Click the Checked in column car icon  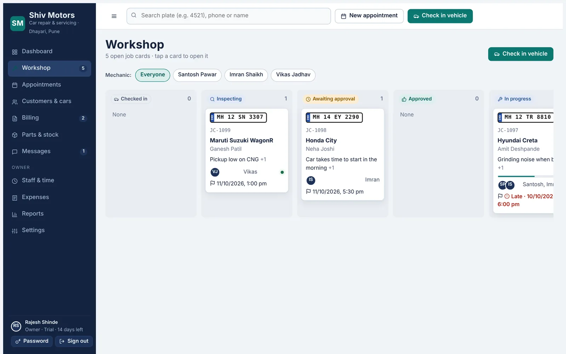pos(116,99)
